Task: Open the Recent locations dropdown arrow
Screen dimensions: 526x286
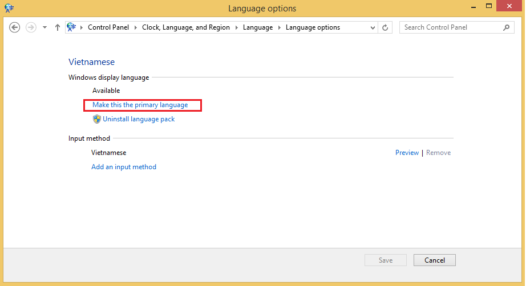Action: tap(44, 27)
